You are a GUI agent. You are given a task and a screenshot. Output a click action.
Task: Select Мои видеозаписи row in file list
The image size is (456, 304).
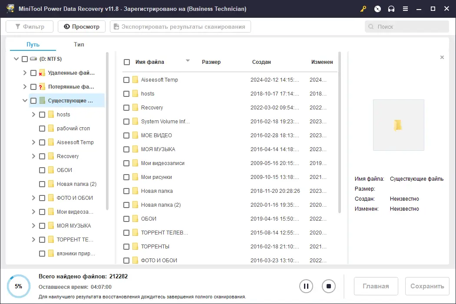tap(230, 163)
